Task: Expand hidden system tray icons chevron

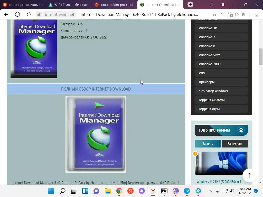Action: click(210, 191)
